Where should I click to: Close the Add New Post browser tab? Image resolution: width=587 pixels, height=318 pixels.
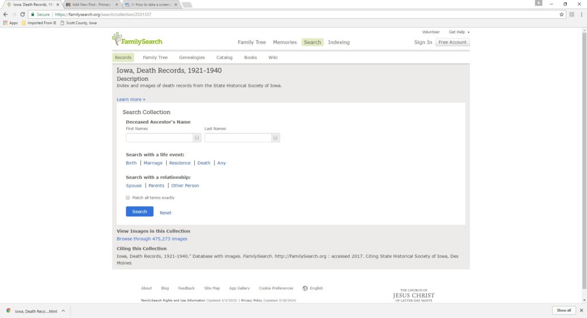(x=116, y=4)
